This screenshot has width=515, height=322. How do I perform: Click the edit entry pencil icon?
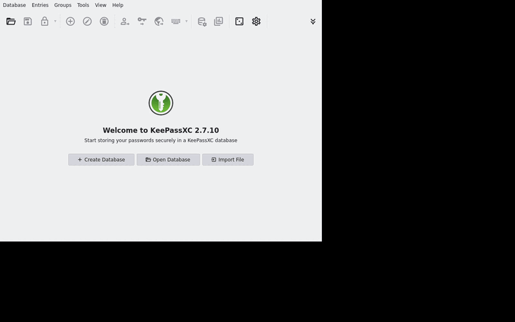88,21
